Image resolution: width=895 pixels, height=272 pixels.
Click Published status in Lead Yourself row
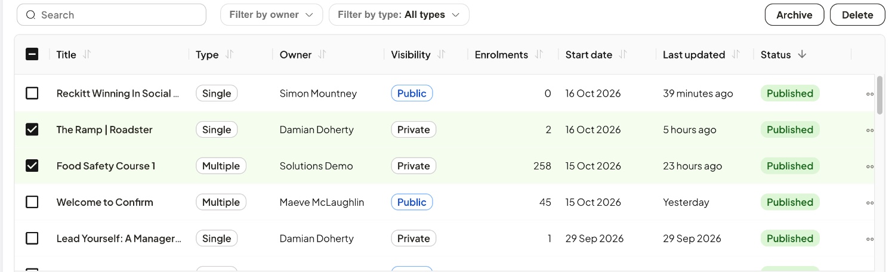(x=790, y=239)
